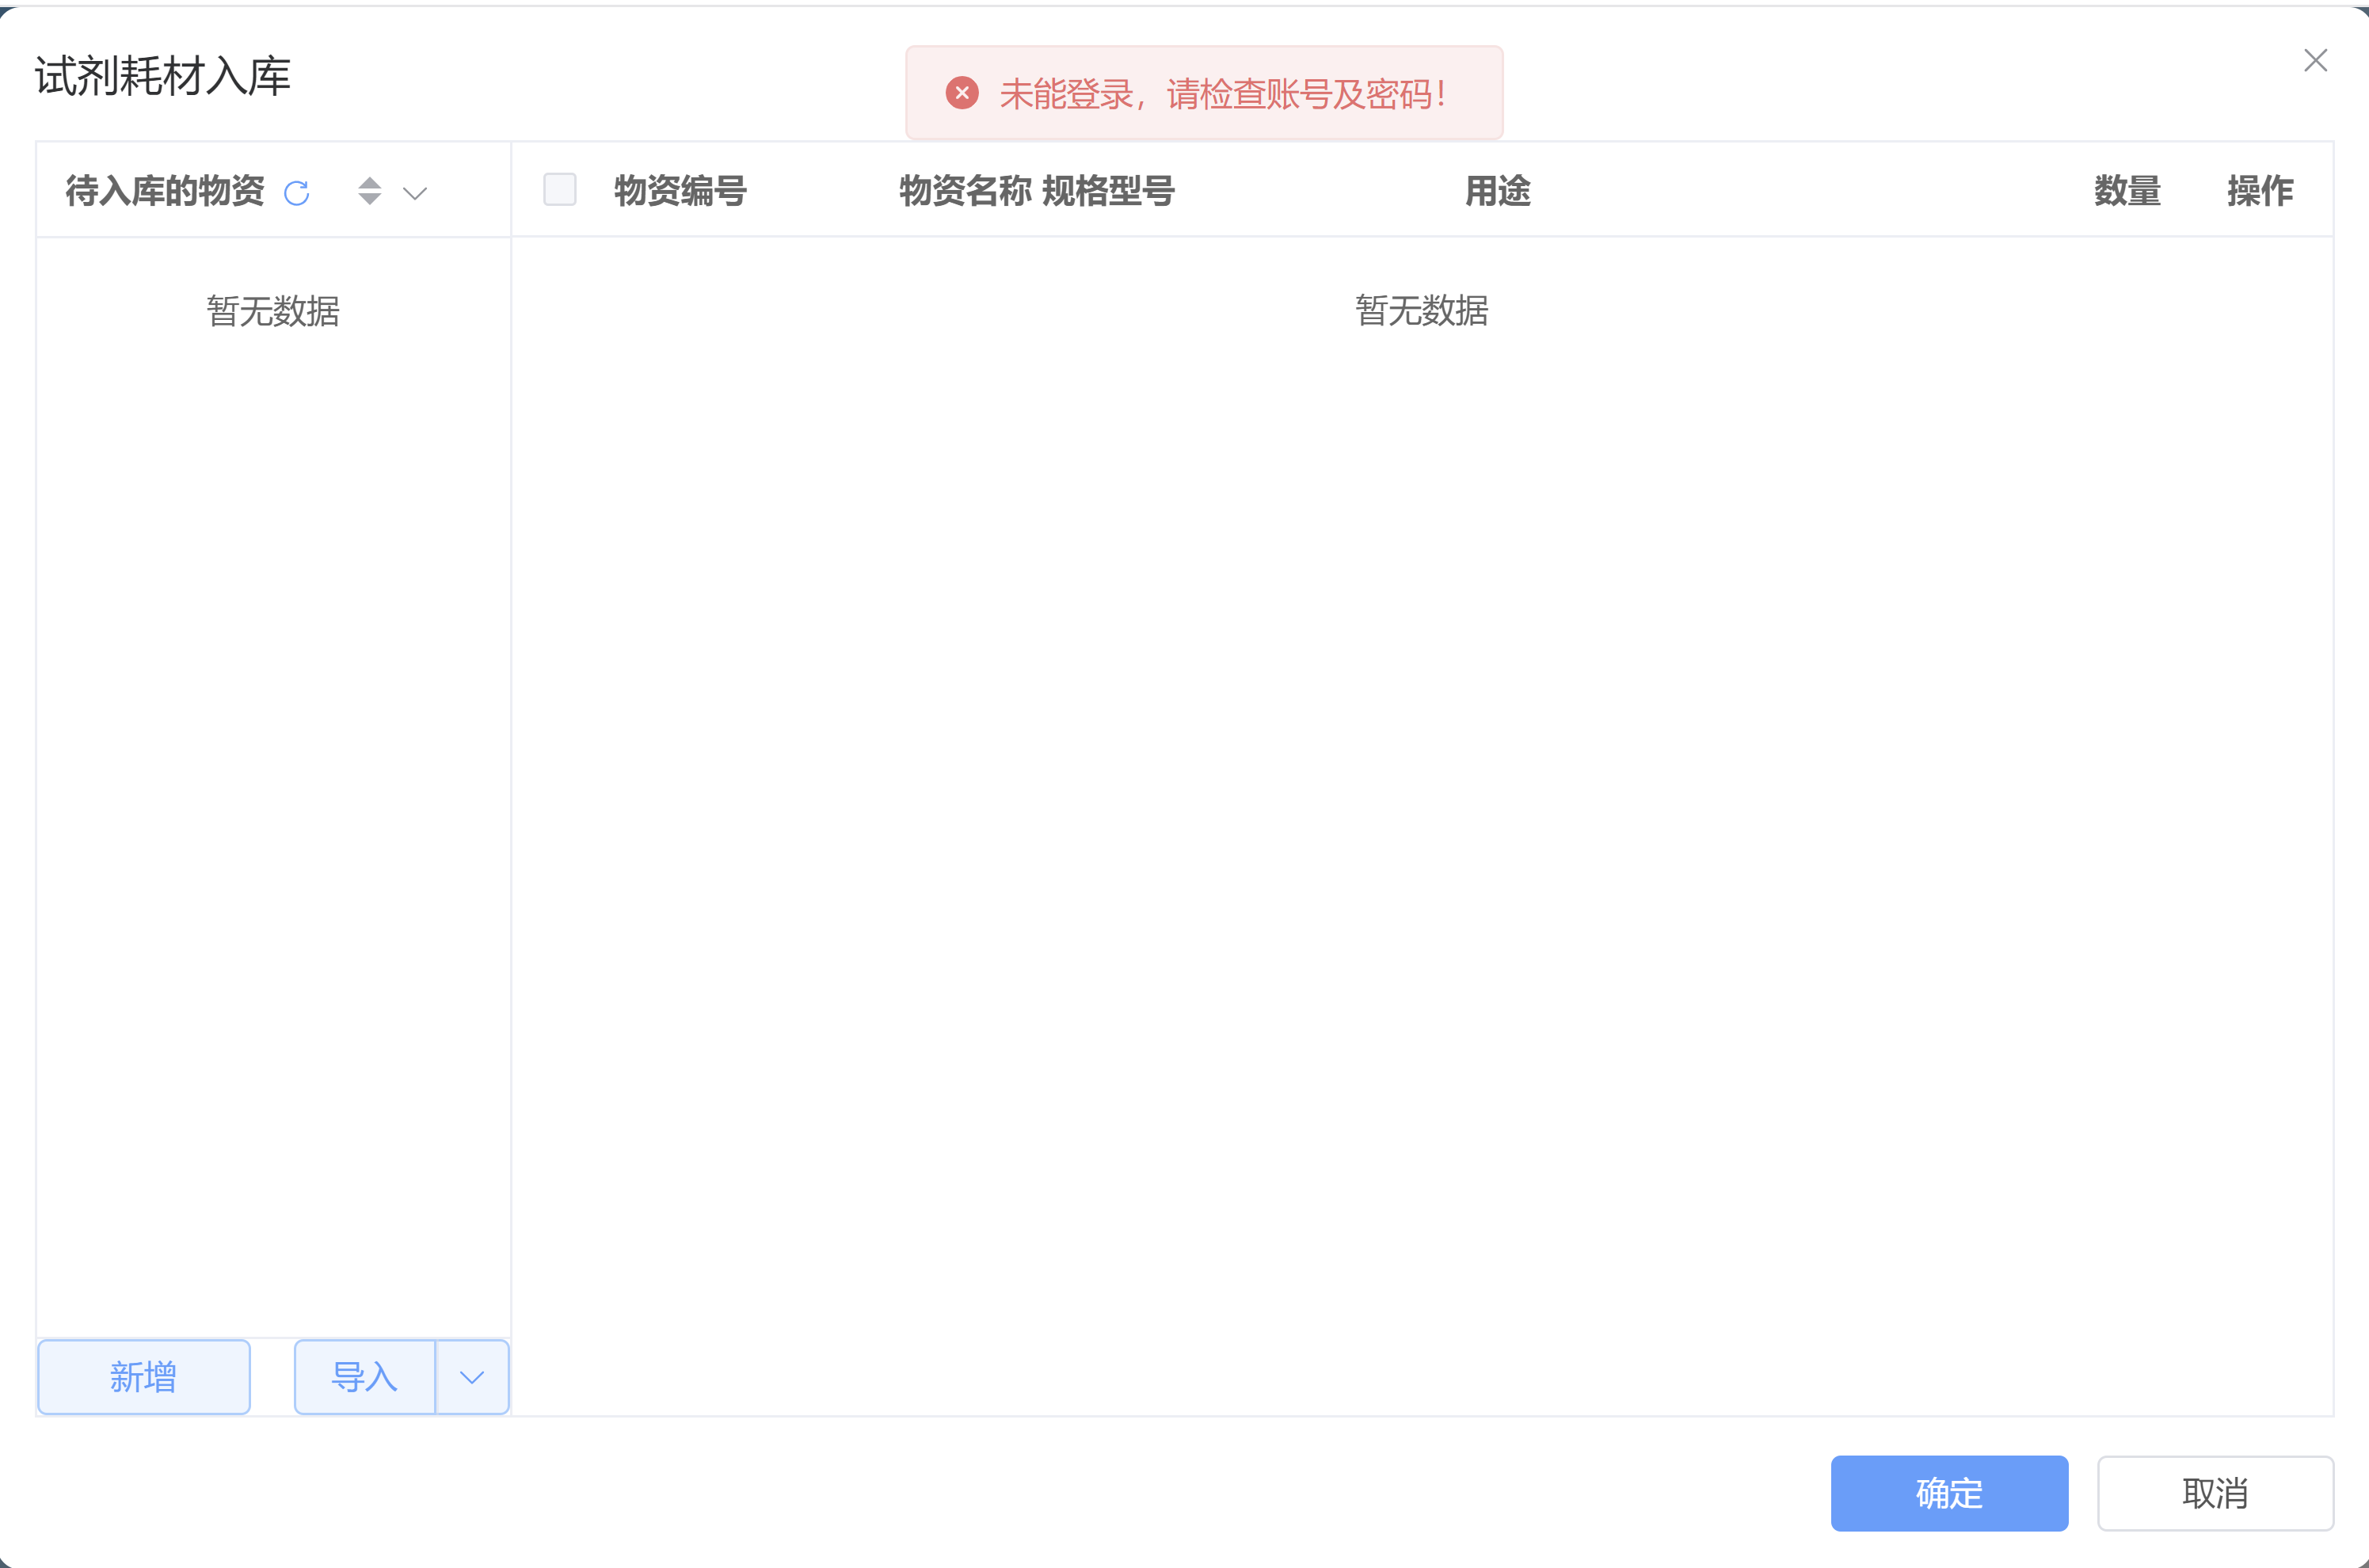Click the 用途 column header
The width and height of the screenshot is (2369, 1568).
coord(1497,190)
